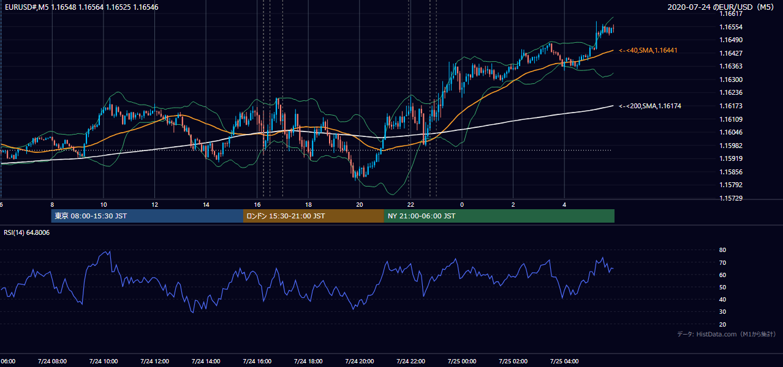Click the HistData.com data source credit
This screenshot has height=367, width=783.
click(x=727, y=334)
